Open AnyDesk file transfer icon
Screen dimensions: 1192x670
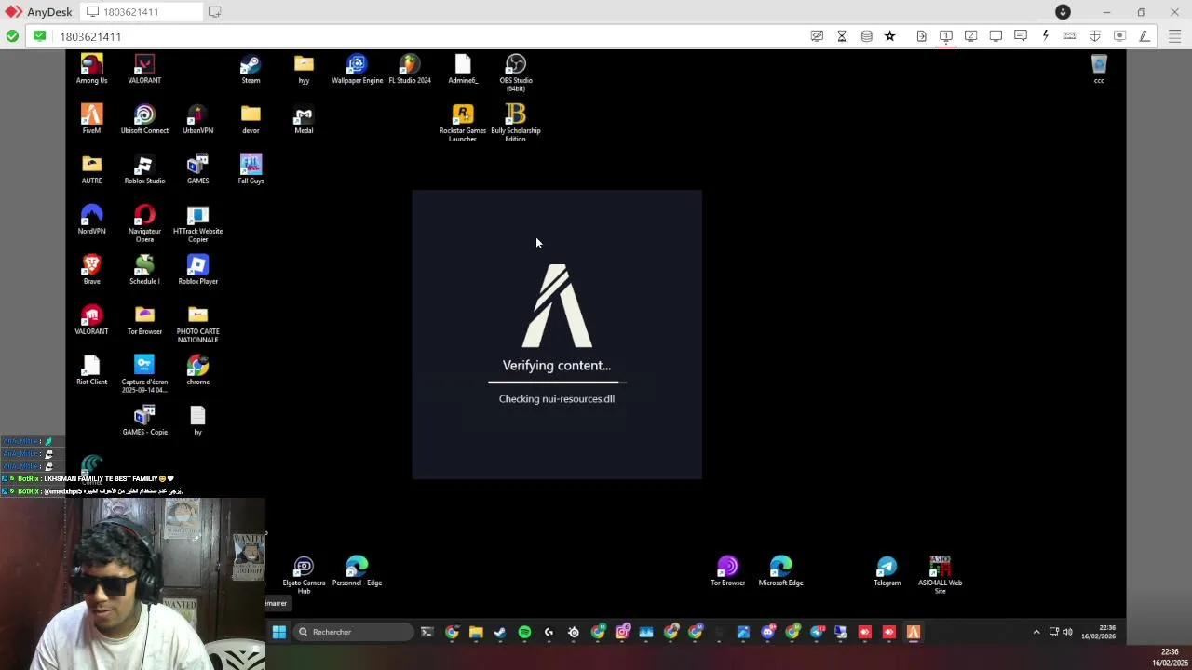(921, 36)
